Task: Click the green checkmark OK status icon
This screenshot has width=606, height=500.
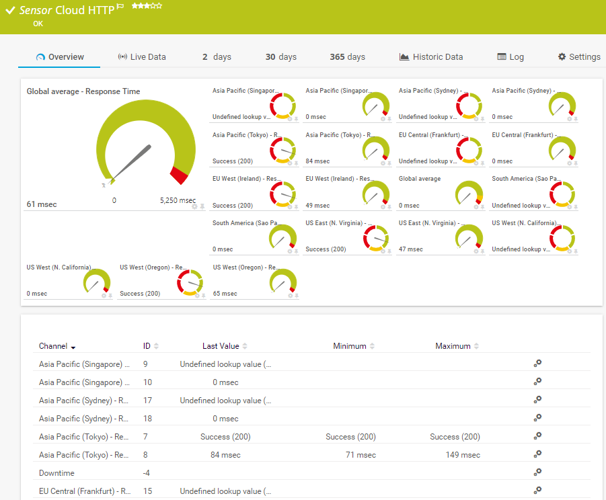Action: click(x=10, y=11)
